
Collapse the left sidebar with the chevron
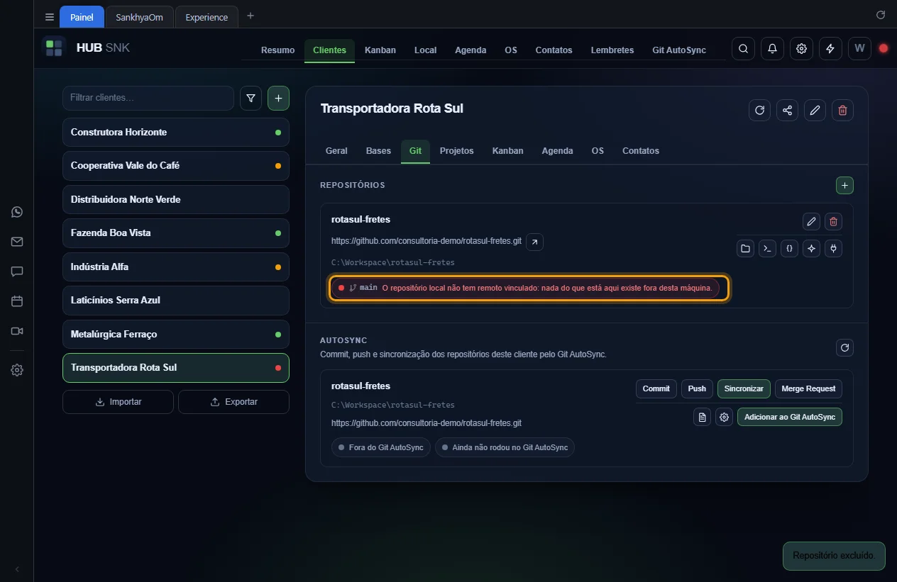17,569
